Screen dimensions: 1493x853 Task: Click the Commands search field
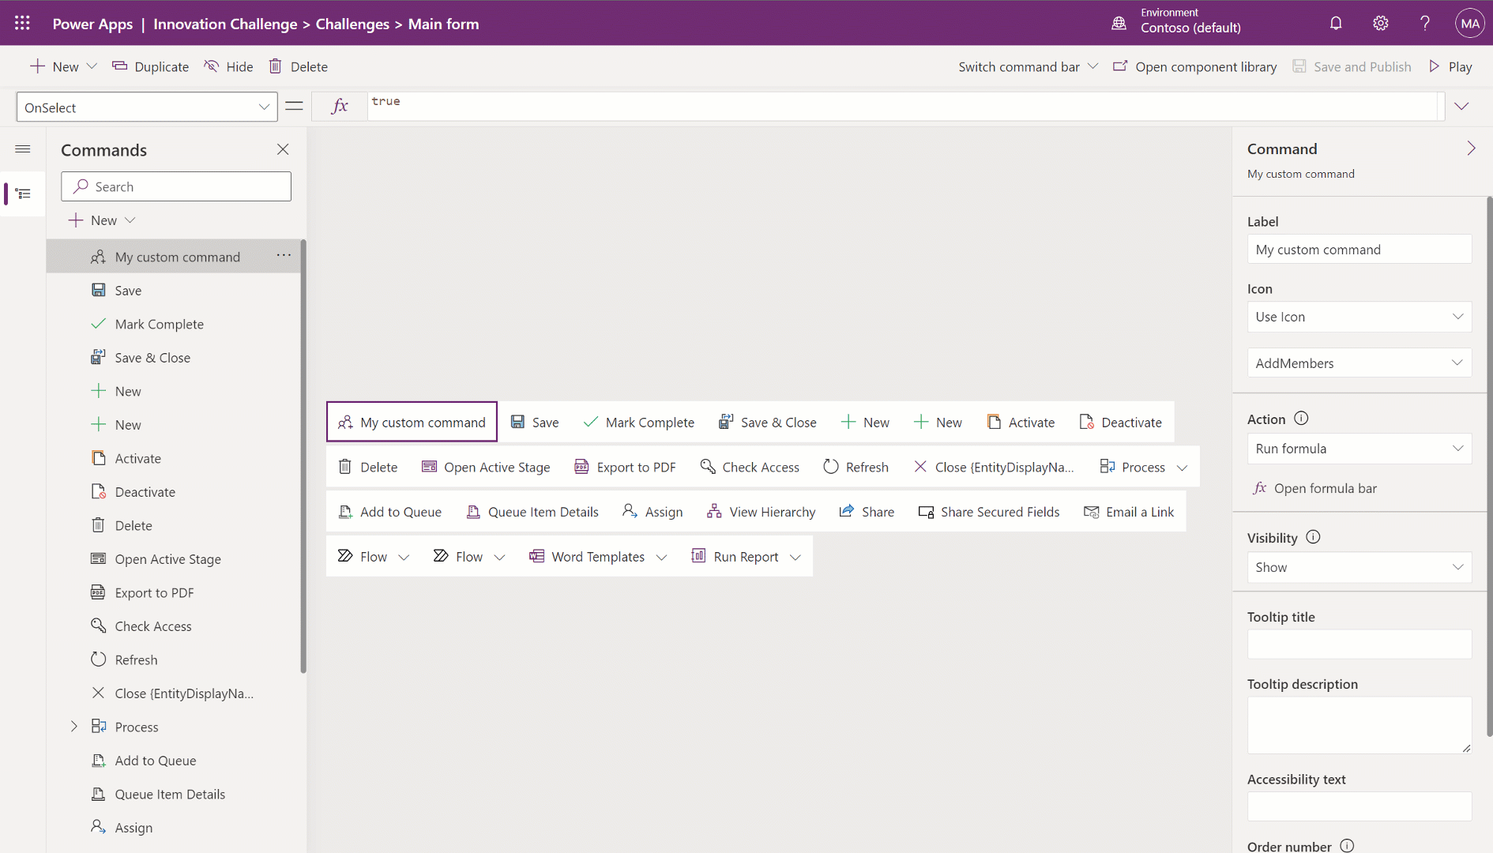(x=176, y=187)
